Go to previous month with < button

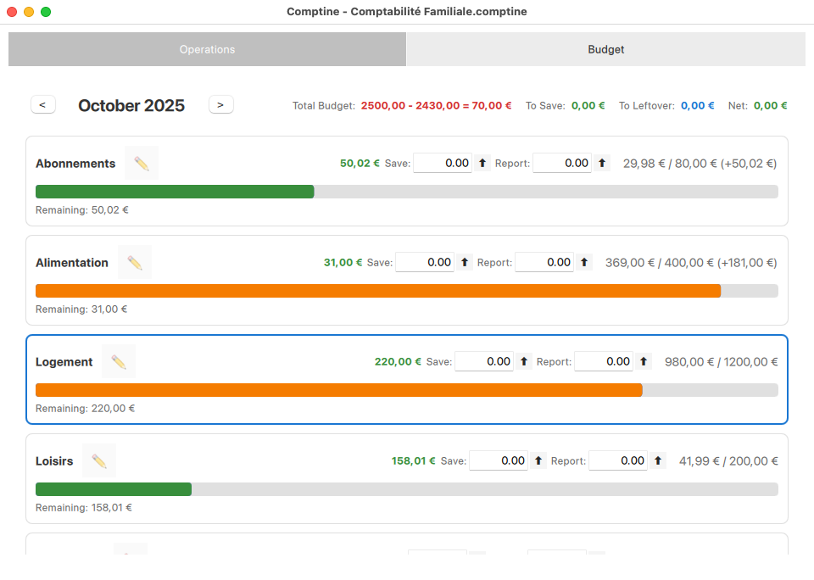42,105
